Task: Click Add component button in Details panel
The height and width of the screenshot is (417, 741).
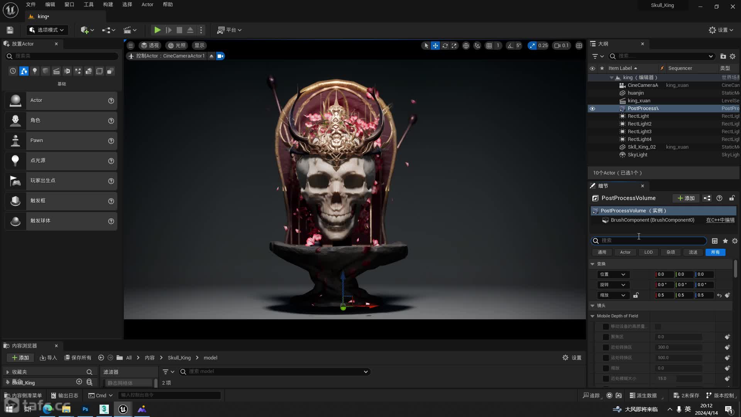Action: [686, 198]
